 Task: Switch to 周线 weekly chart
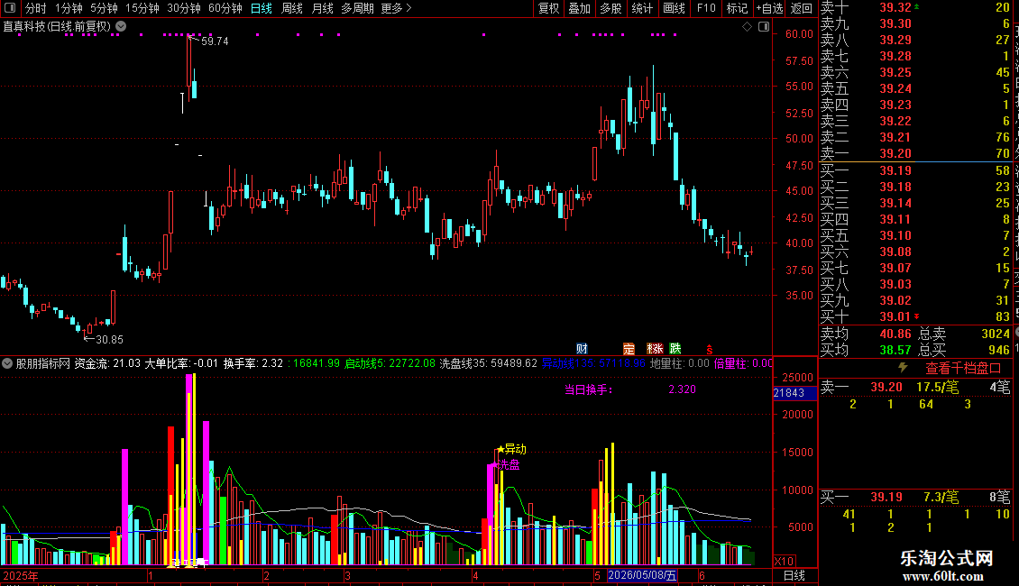(292, 8)
